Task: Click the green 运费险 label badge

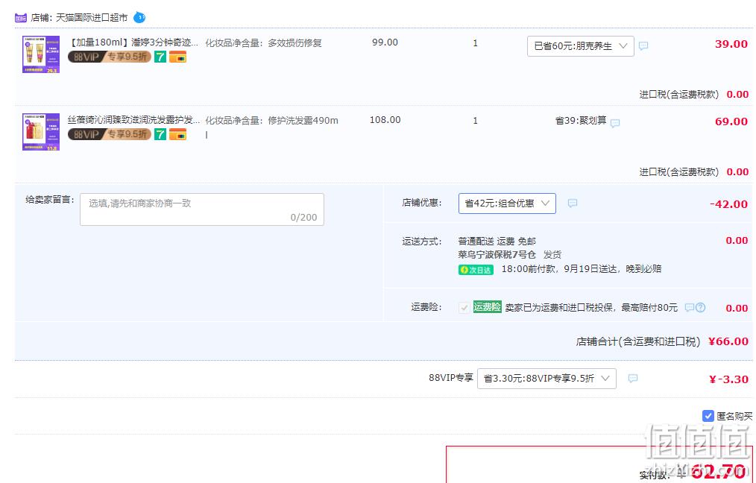Action: tap(487, 307)
